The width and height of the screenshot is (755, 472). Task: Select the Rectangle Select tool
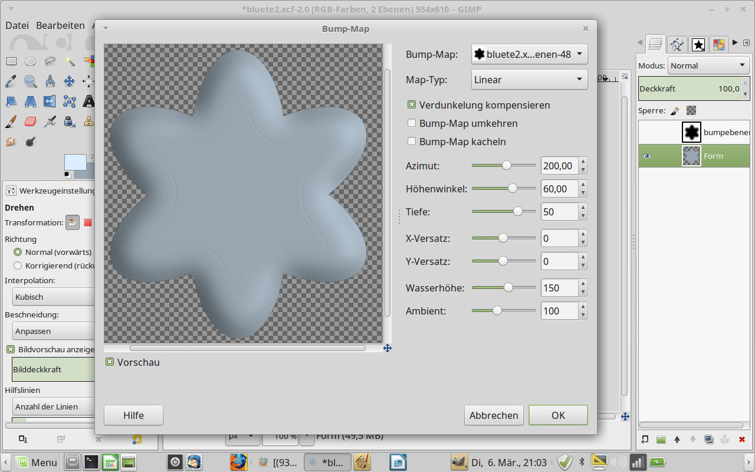pos(11,61)
